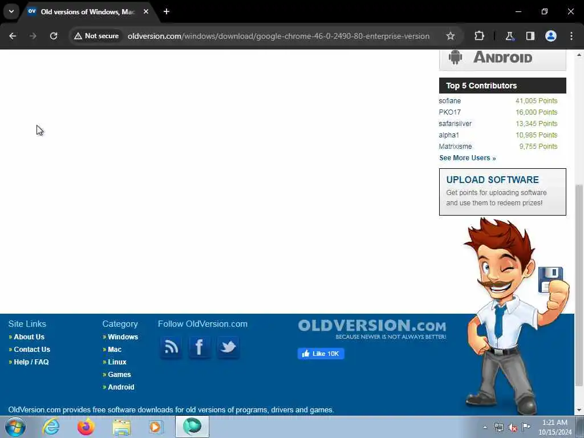The width and height of the screenshot is (584, 438).
Task: Open the Games category footer link
Action: (x=119, y=375)
